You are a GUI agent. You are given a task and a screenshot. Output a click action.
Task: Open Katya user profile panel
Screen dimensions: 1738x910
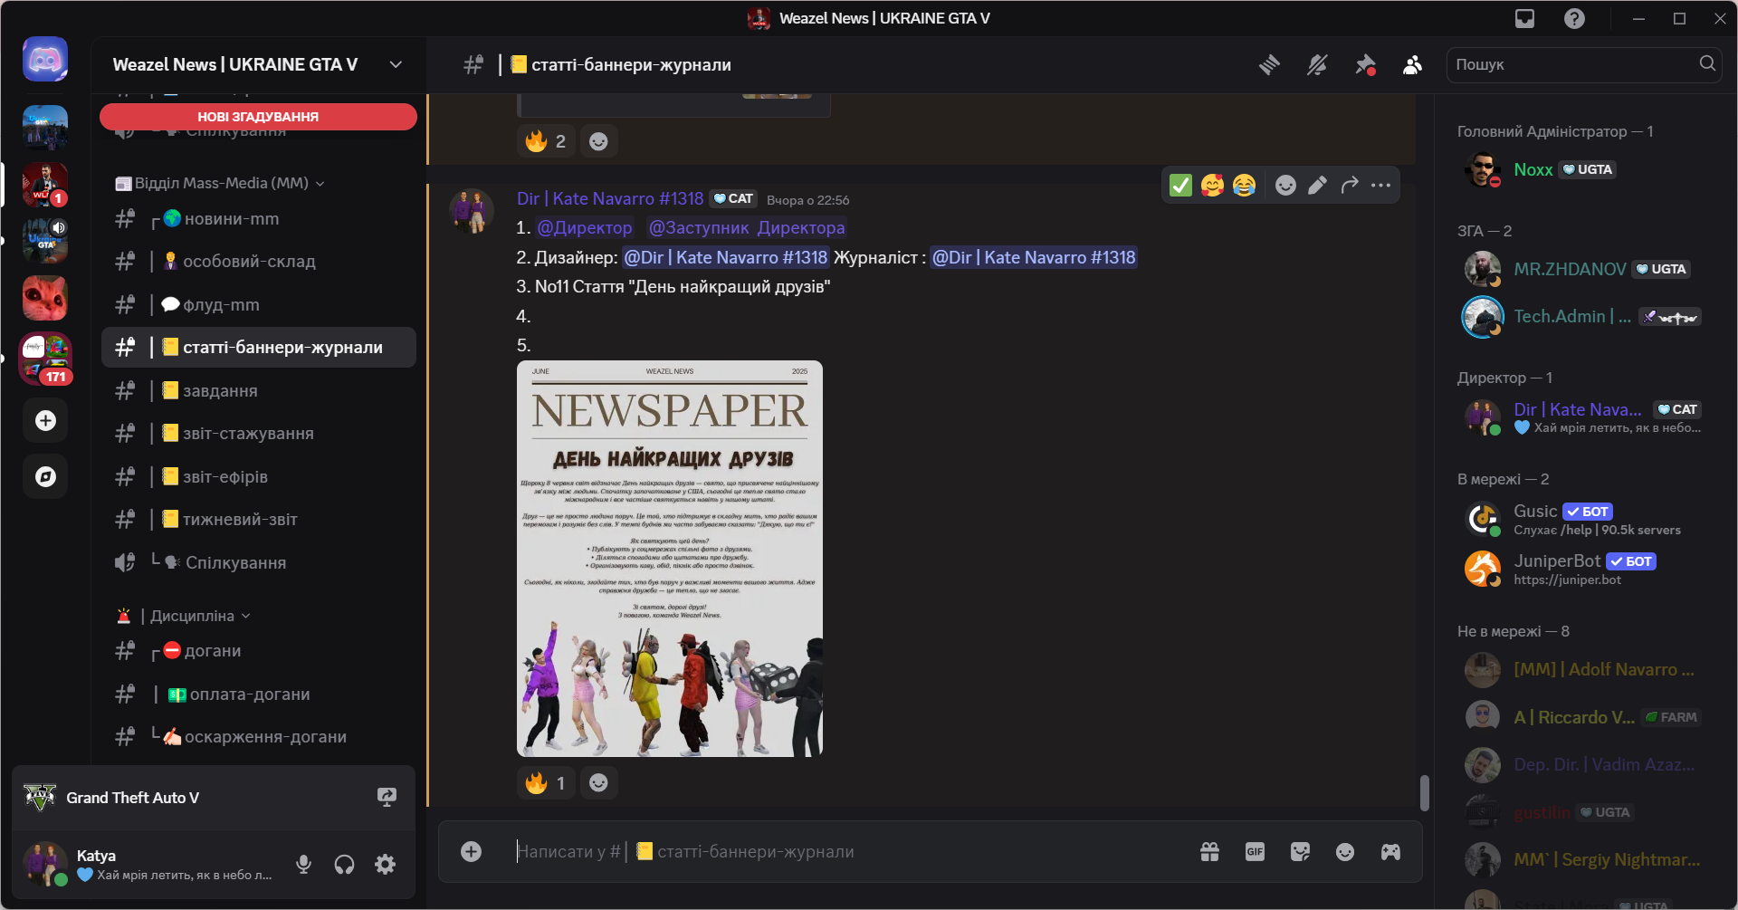point(148,865)
